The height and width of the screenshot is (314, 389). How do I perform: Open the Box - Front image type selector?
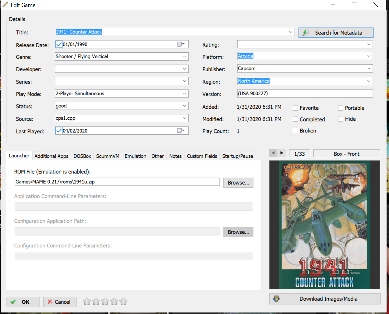coord(347,154)
